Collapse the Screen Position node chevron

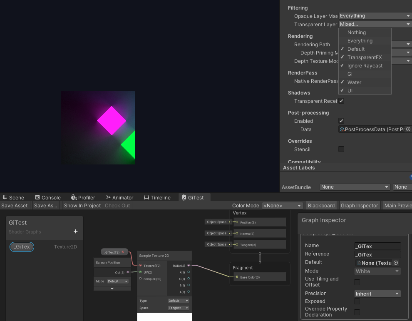pyautogui.click(x=112, y=289)
